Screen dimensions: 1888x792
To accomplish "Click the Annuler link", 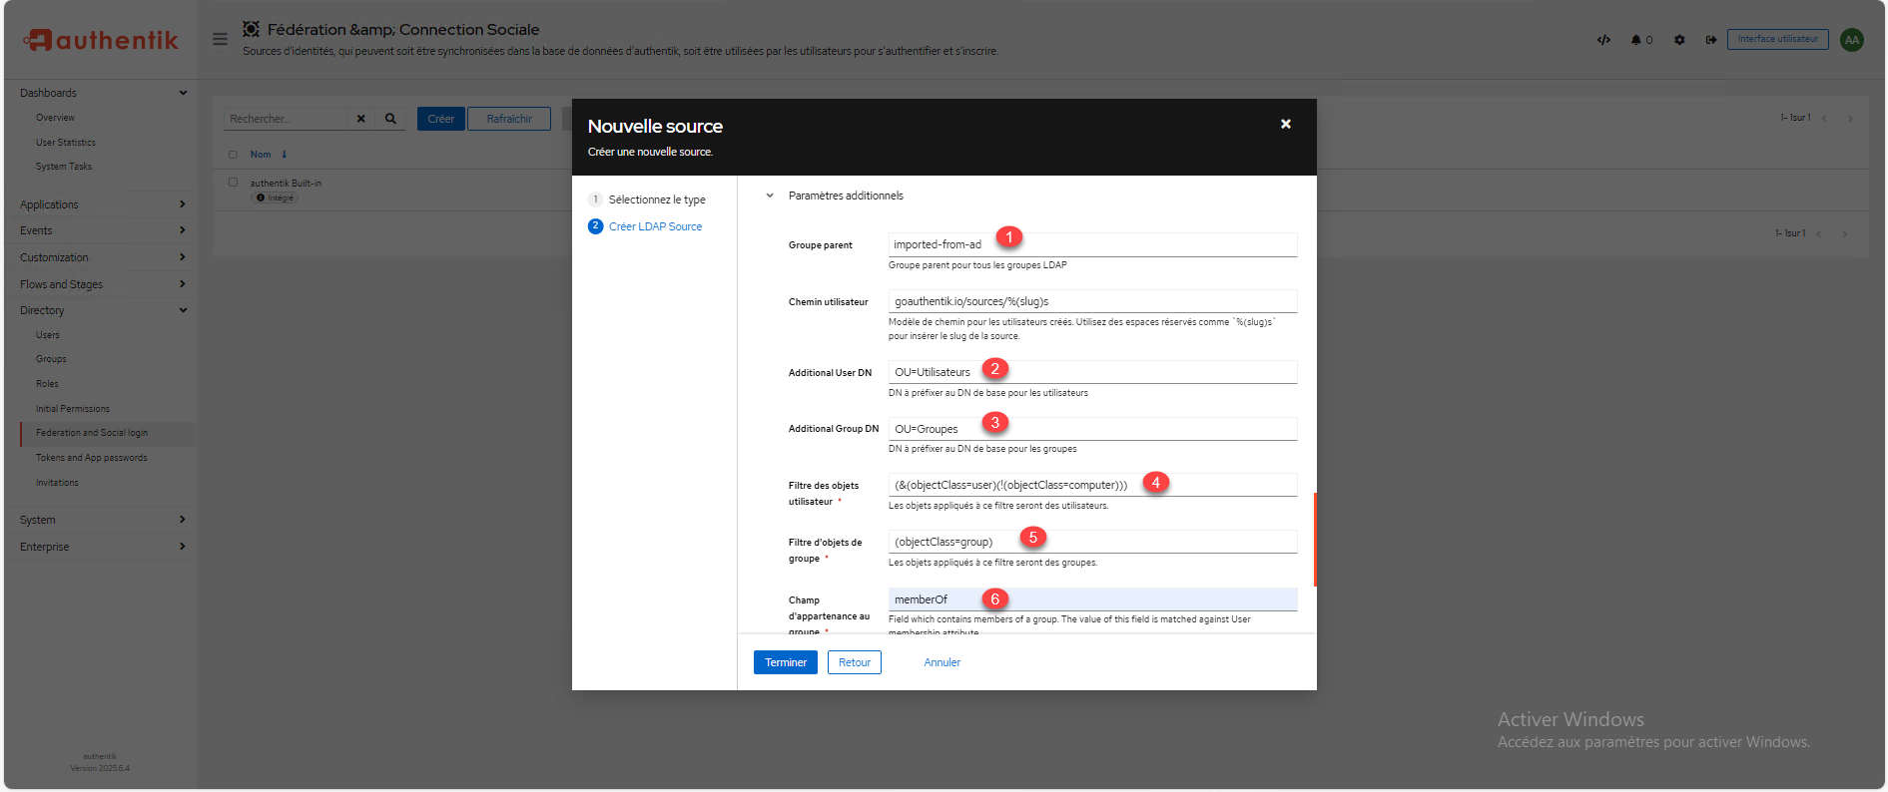I will [x=942, y=662].
